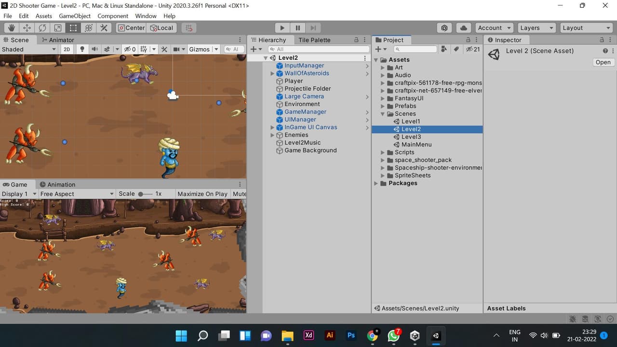Toggle pivot mode Center button
This screenshot has width=617, height=347.
click(x=131, y=28)
